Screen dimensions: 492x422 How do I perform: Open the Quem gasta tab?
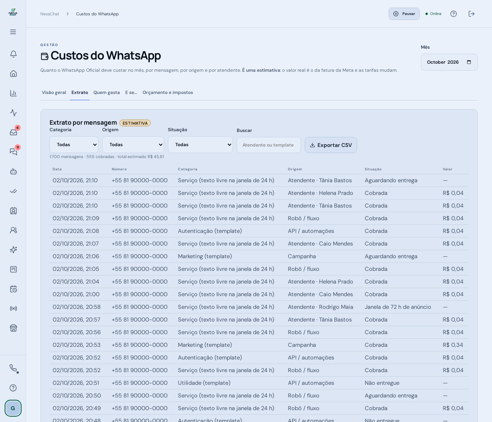point(106,92)
